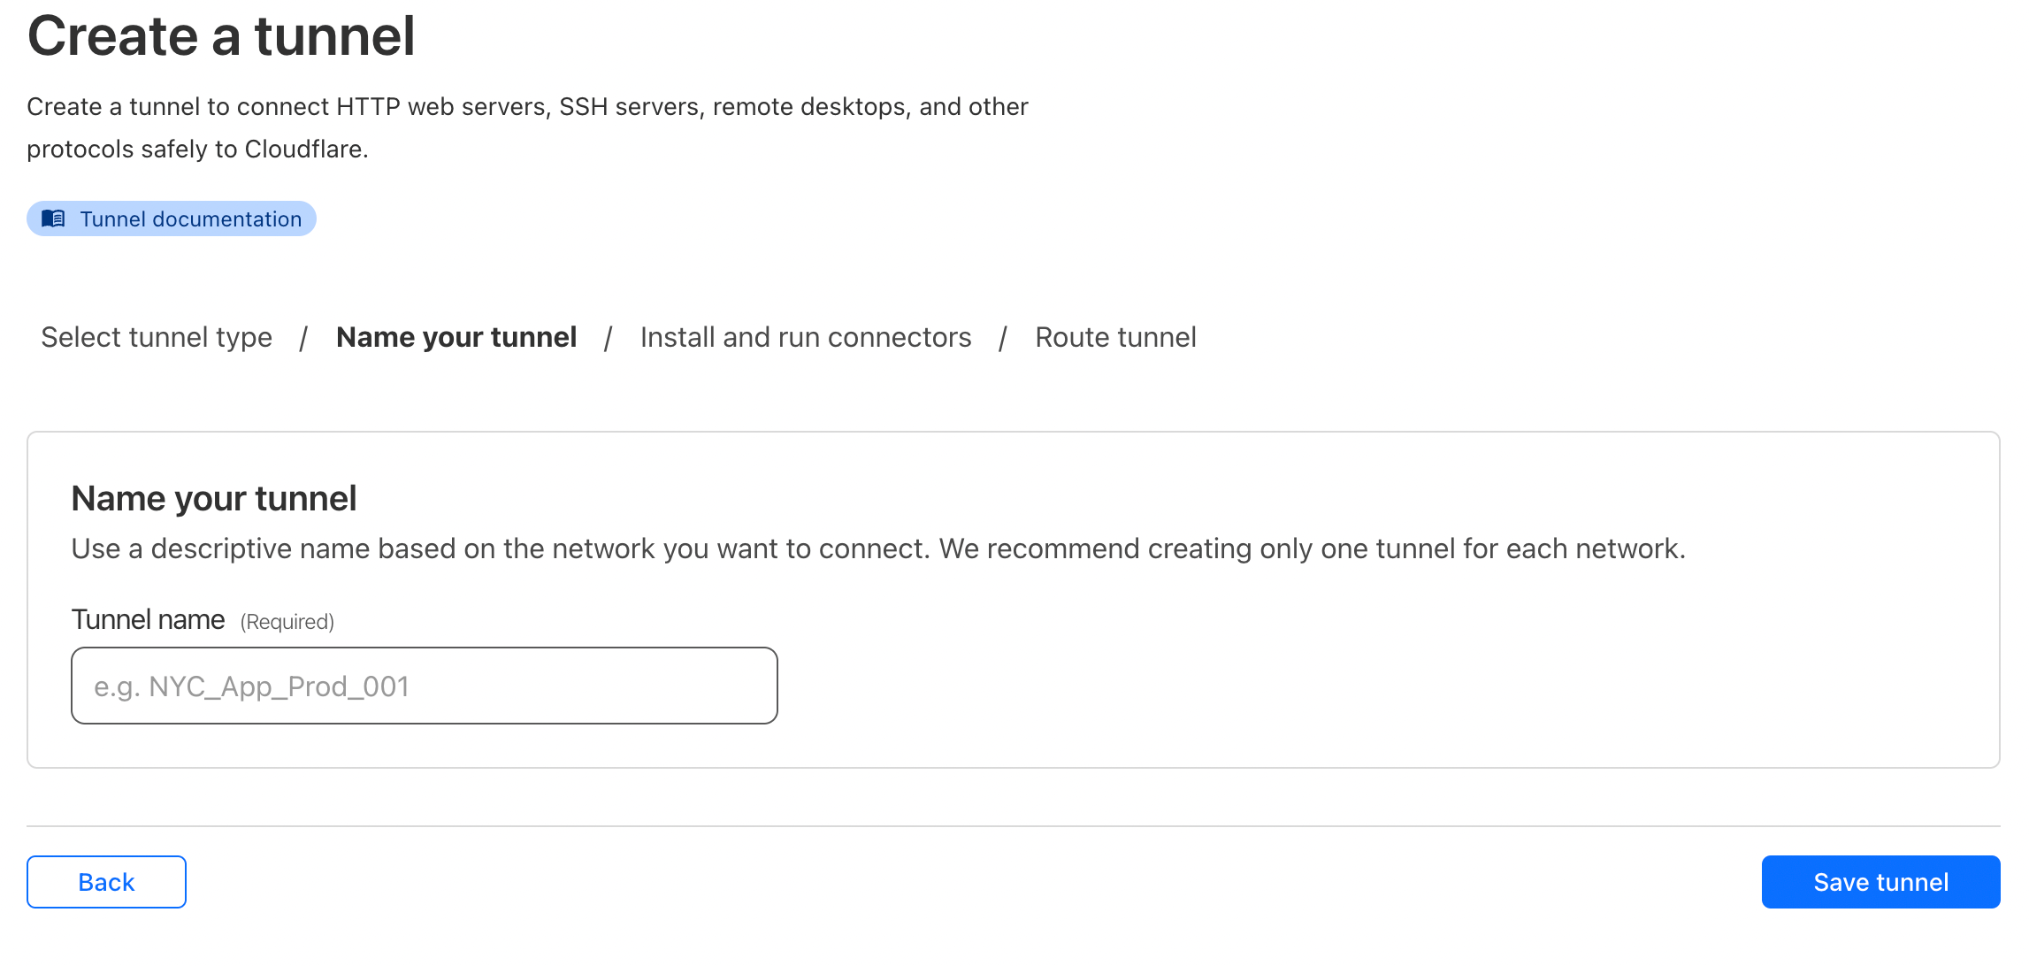
Task: Jump to Install and run connectors step
Action: (806, 337)
